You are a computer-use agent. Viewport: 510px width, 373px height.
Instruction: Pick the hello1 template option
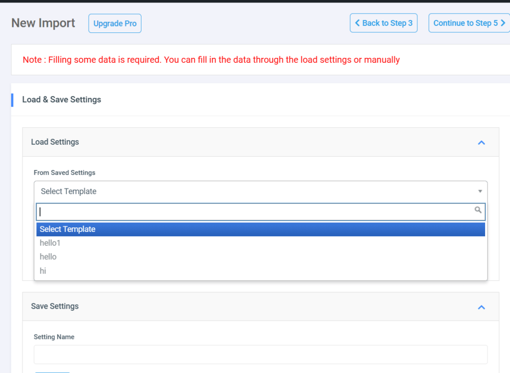[x=260, y=243]
